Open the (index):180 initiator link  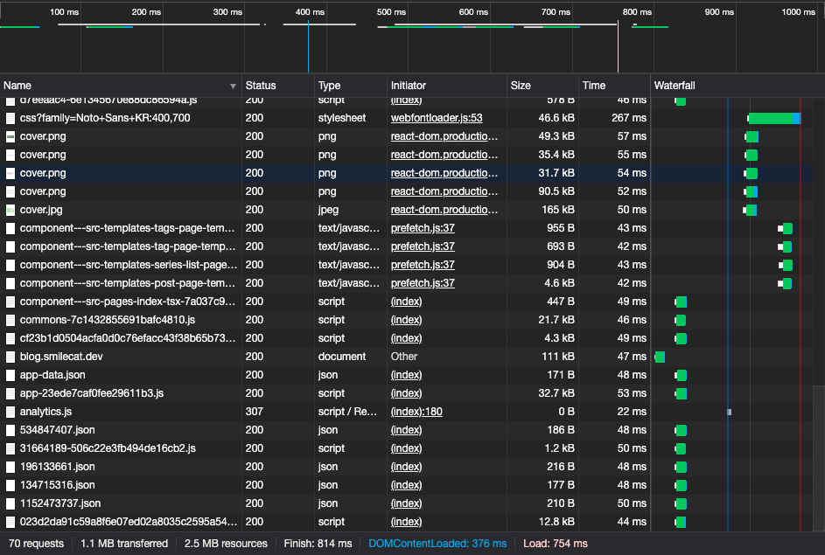point(416,412)
